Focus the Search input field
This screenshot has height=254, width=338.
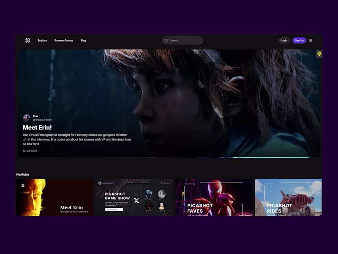[183, 40]
